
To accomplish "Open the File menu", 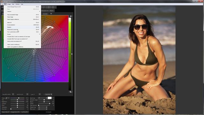I will pyautogui.click(x=2, y=4).
